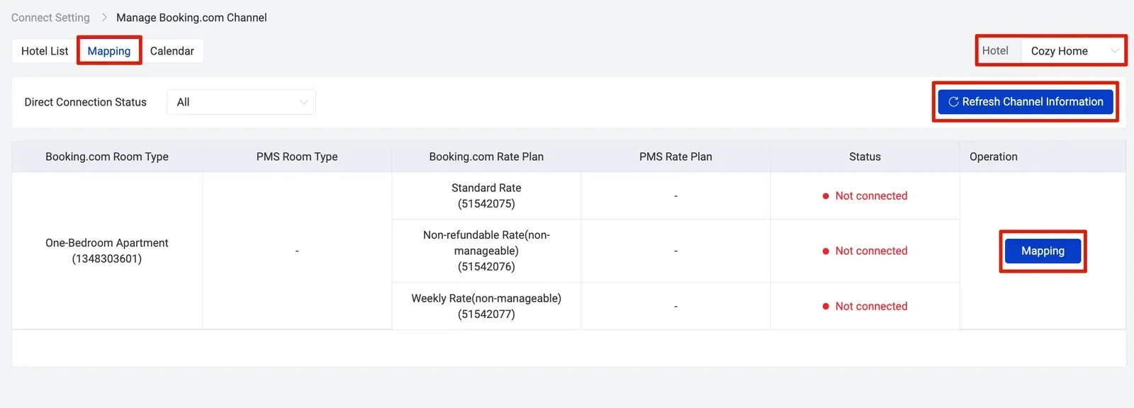Switch to the Hotel List tab
This screenshot has width=1134, height=408.
coord(45,50)
